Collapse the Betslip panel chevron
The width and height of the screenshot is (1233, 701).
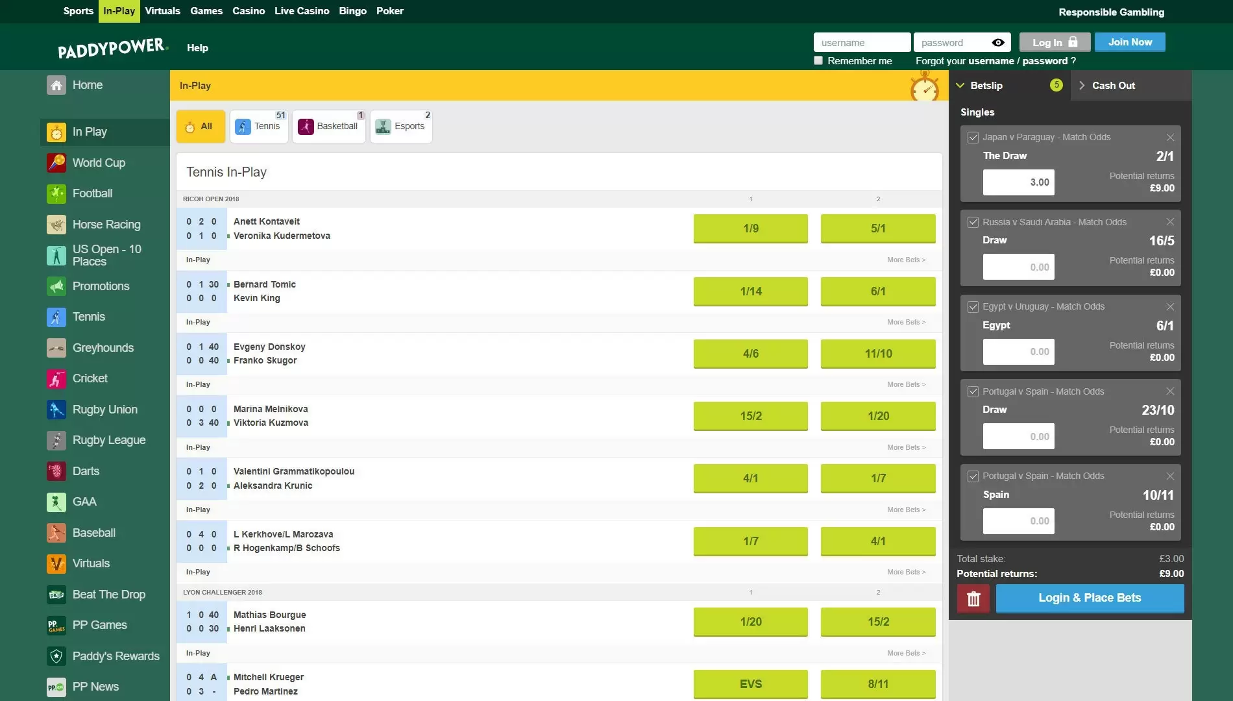click(960, 86)
